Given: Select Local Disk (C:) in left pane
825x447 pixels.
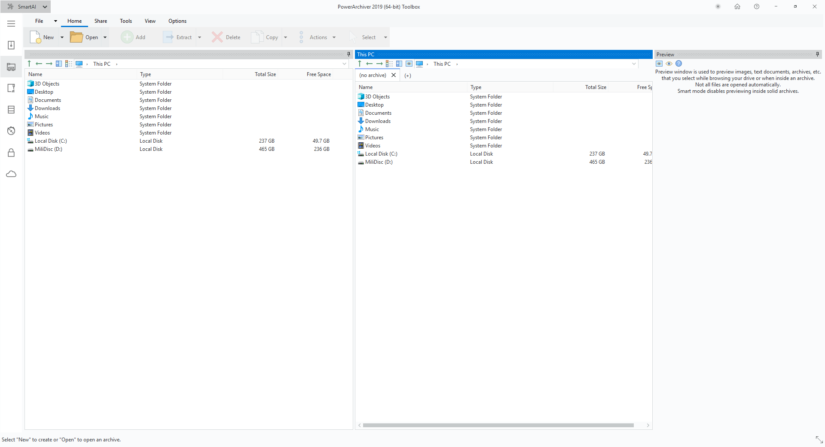Looking at the screenshot, I should click(51, 141).
